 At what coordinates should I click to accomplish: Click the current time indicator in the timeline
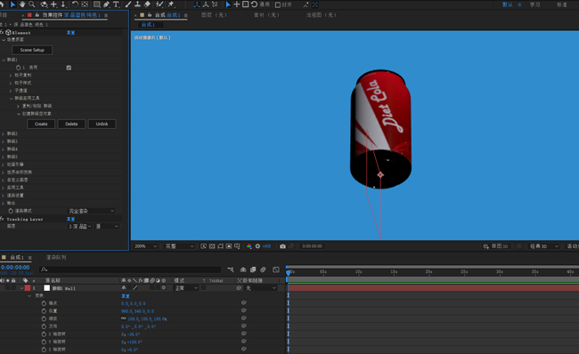pyautogui.click(x=289, y=272)
